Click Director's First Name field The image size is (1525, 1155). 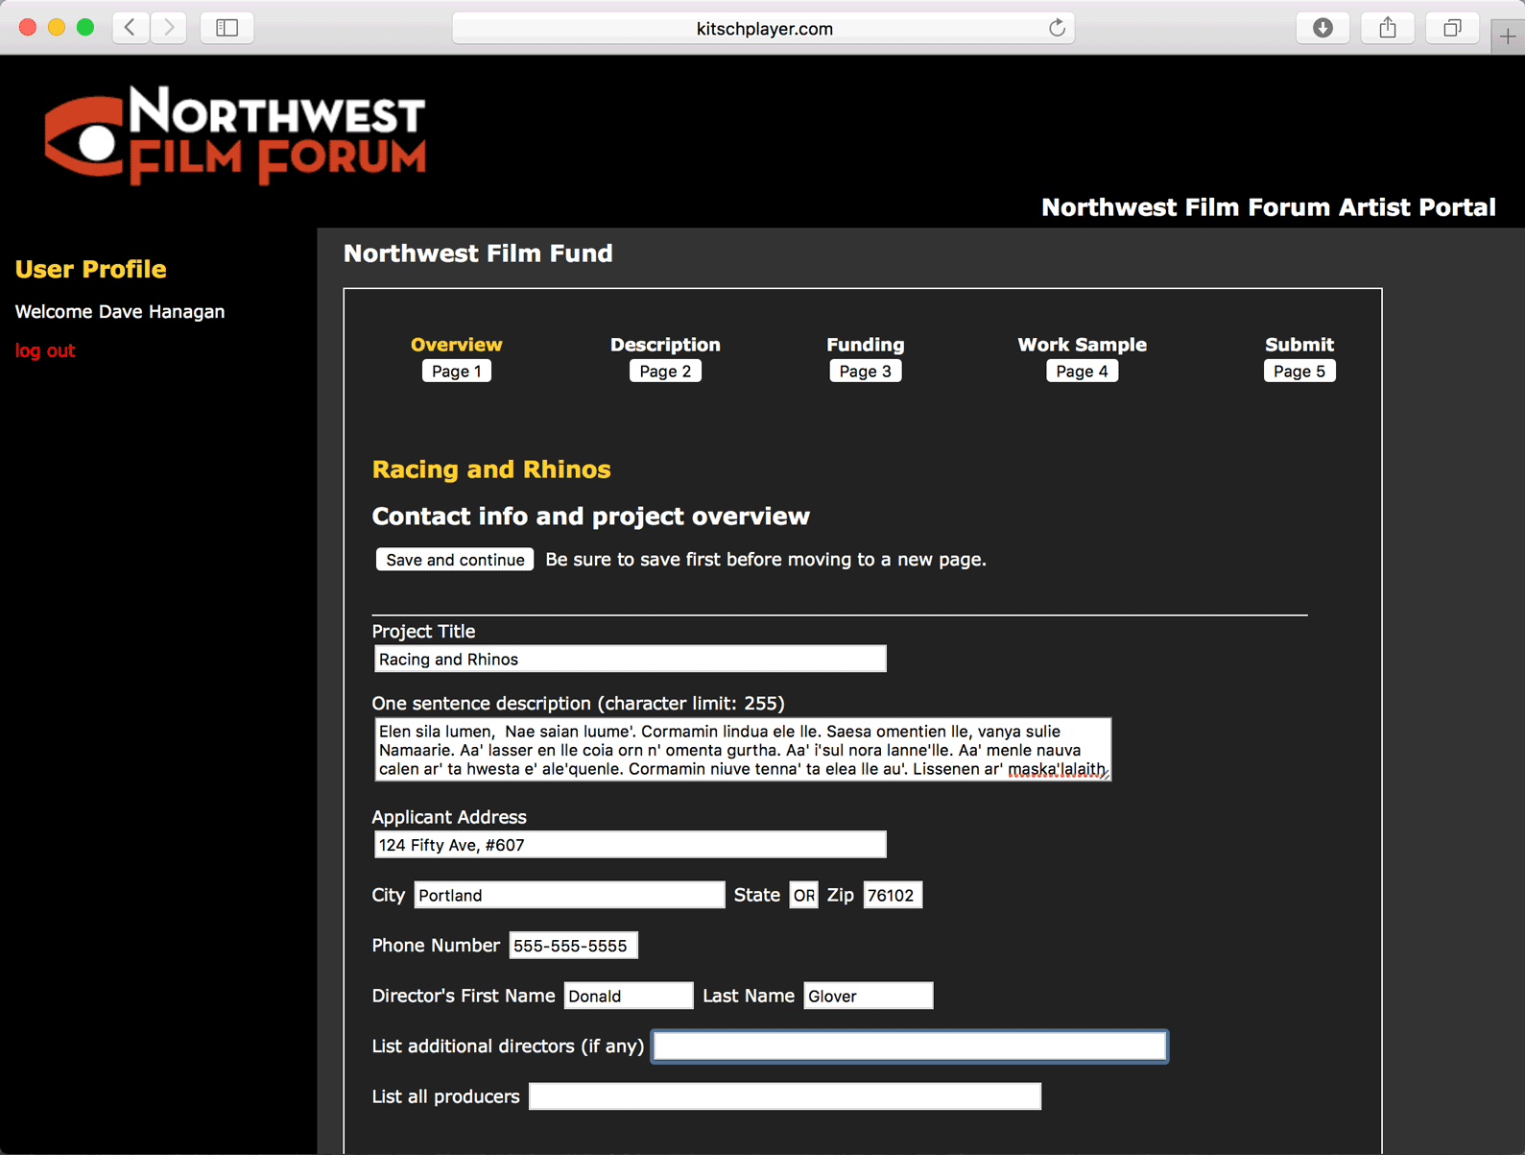coord(629,996)
